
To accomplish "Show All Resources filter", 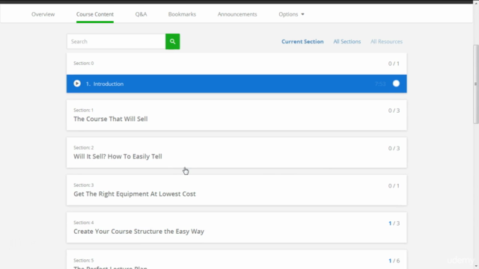I will click(386, 42).
